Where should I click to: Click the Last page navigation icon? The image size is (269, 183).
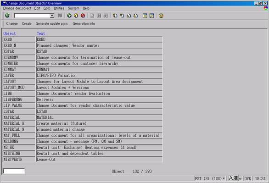[135, 16]
